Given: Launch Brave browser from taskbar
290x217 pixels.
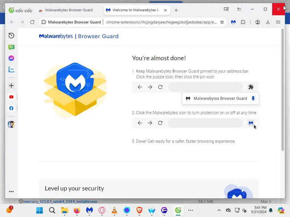Looking at the screenshot, I should [x=139, y=210].
